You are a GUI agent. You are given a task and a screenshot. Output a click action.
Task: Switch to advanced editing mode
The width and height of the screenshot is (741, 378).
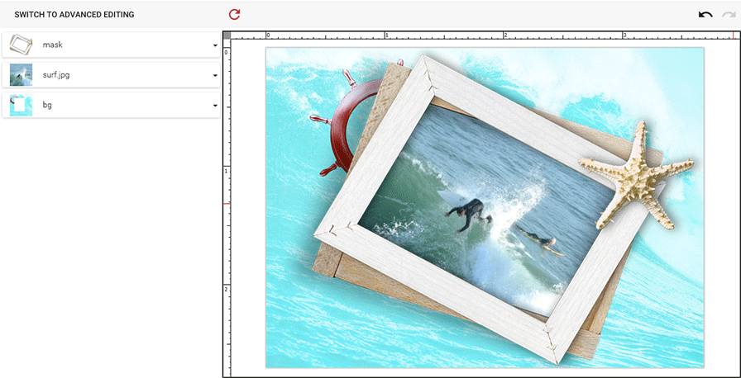74,15
